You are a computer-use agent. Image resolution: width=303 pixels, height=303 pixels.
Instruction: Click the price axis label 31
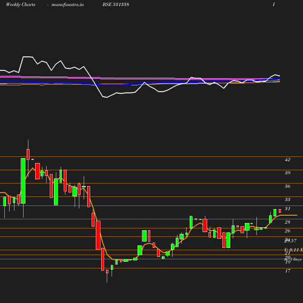[x=287, y=208]
